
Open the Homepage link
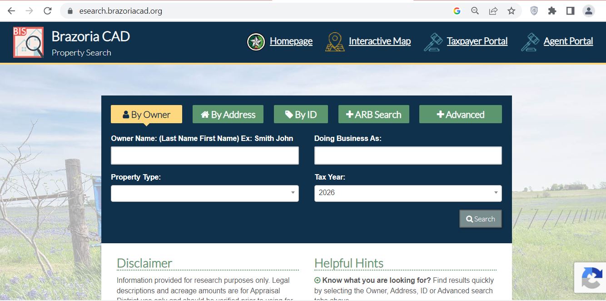coord(291,41)
